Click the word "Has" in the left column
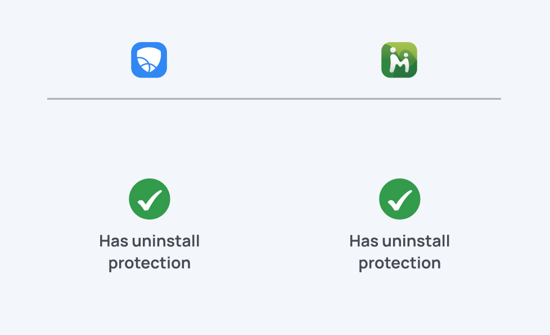550x335 pixels. [x=114, y=241]
